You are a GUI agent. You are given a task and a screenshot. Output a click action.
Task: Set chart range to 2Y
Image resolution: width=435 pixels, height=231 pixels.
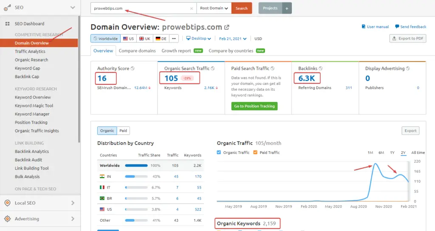pos(403,153)
